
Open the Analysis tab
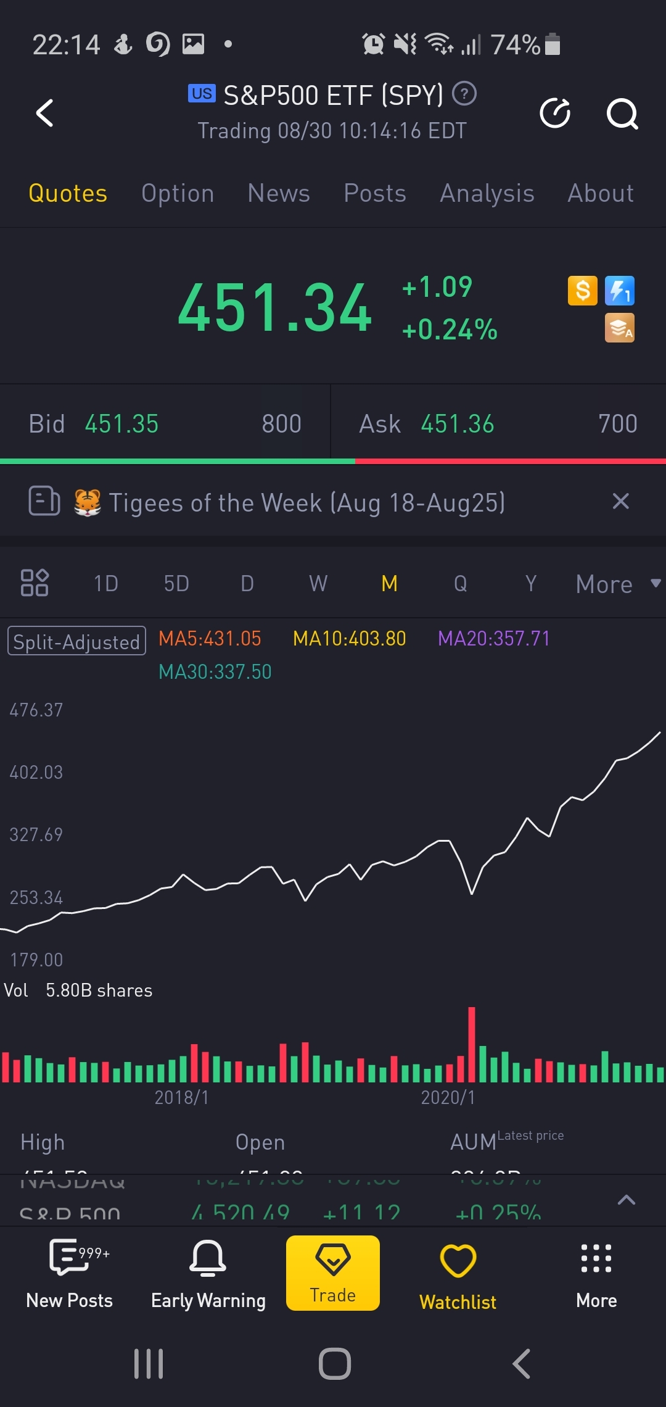487,194
